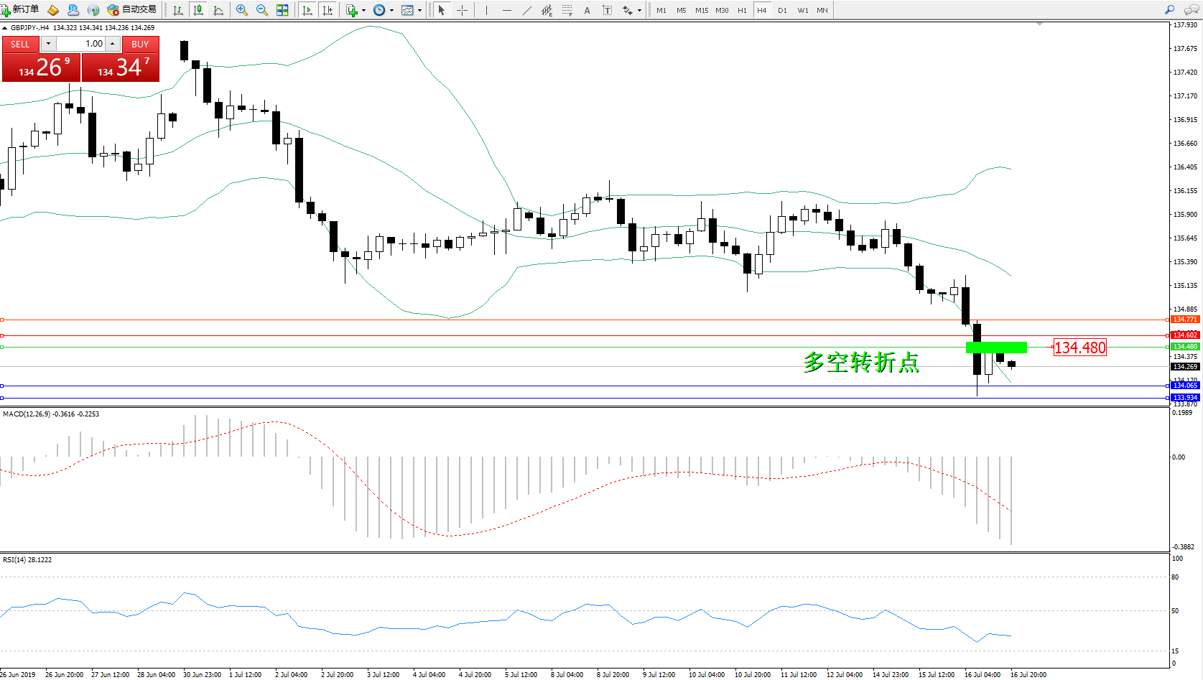
Task: Switch to the M15 timeframe
Action: coord(701,10)
